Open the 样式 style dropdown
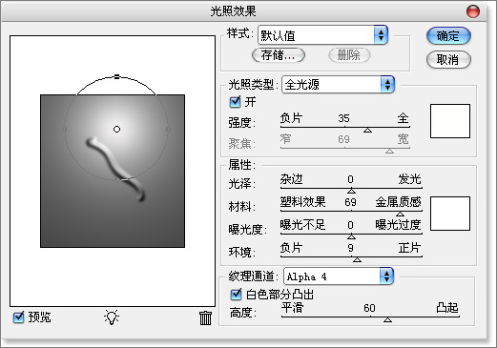497x348 pixels. 323,35
